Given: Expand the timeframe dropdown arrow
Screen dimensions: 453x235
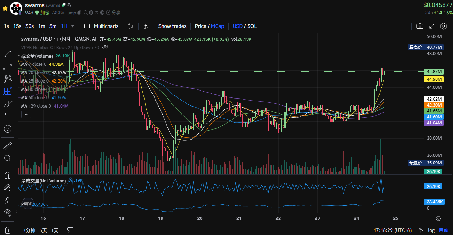Looking at the screenshot, I should tap(73, 26).
